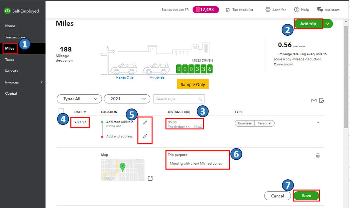Expand the Invoices submenu chevron
The image size is (350, 208).
pyautogui.click(x=42, y=82)
